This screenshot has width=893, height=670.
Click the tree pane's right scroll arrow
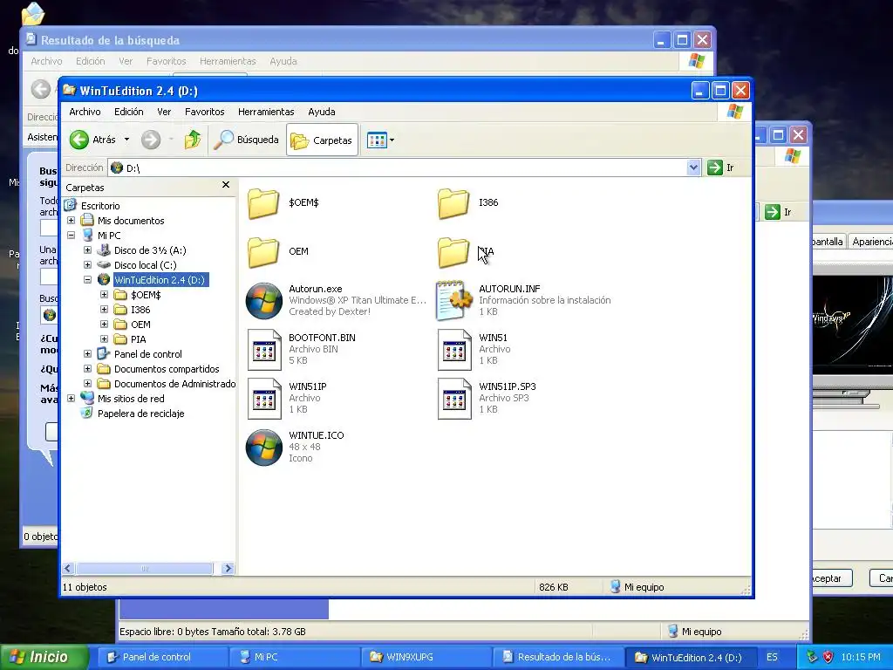pos(228,568)
